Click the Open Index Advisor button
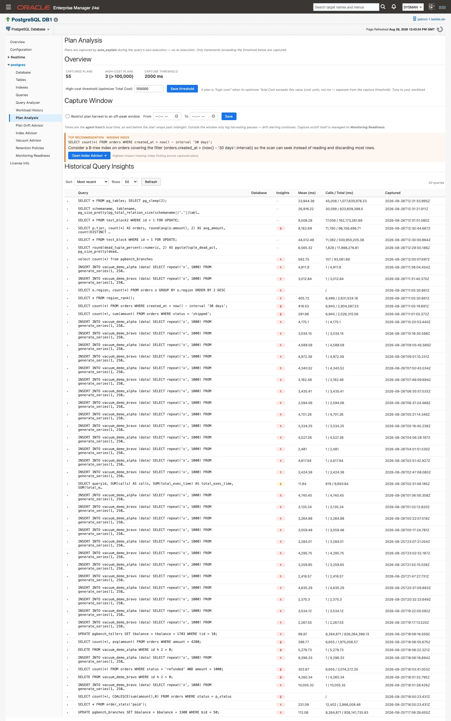451x721 pixels. pyautogui.click(x=89, y=155)
